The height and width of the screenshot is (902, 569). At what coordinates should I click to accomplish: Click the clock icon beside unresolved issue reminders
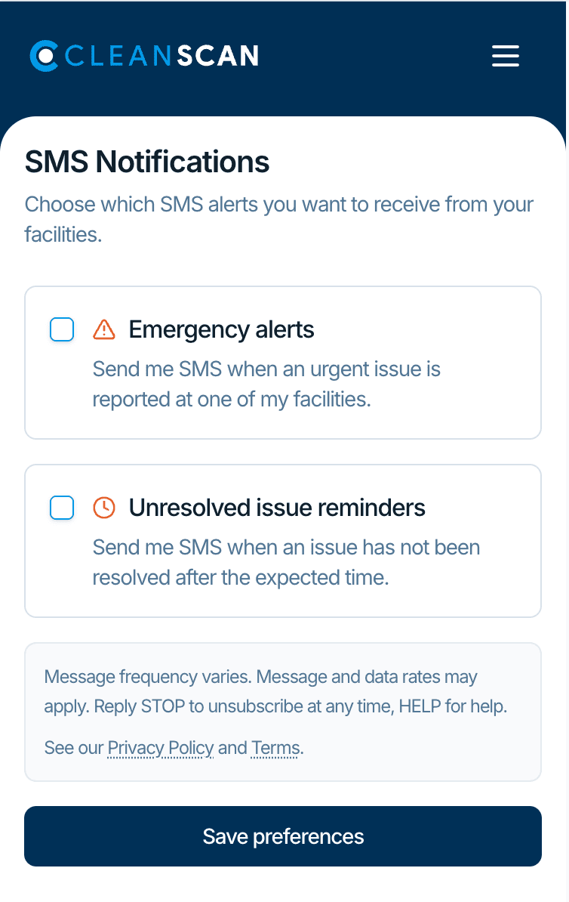105,507
